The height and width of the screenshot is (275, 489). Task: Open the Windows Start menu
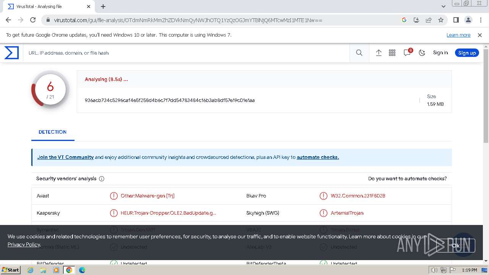(x=10, y=270)
